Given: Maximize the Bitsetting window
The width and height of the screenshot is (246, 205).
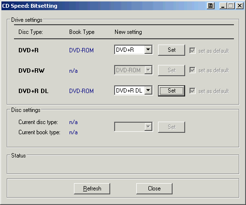Looking at the screenshot, I should click(231, 6).
